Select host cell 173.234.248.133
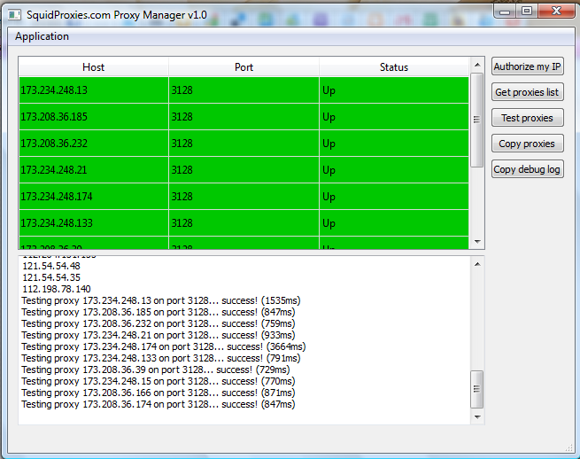Viewport: 580px width, 459px height. coord(94,223)
